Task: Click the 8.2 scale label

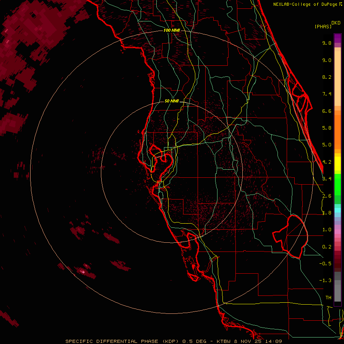Action: coord(327,77)
